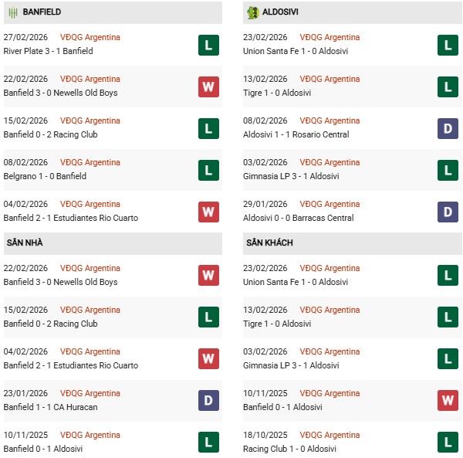Click the draw badge for Aldosivi 0-0 Barracas Central
This screenshot has width=463, height=458.
(448, 212)
